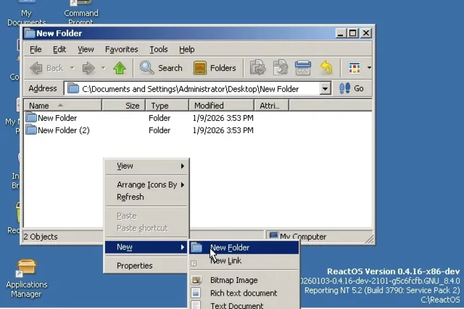The height and width of the screenshot is (309, 464).
Task: Select Bitmap Image in the New submenu
Action: point(234,280)
